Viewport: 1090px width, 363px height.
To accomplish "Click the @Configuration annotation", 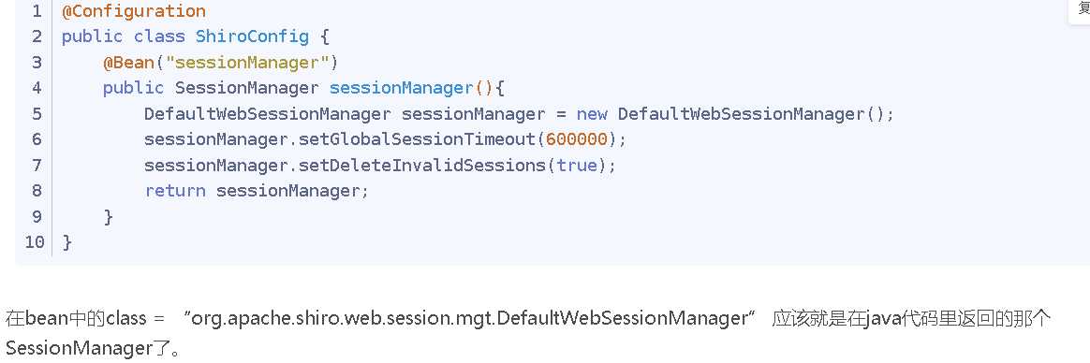I will click(134, 12).
